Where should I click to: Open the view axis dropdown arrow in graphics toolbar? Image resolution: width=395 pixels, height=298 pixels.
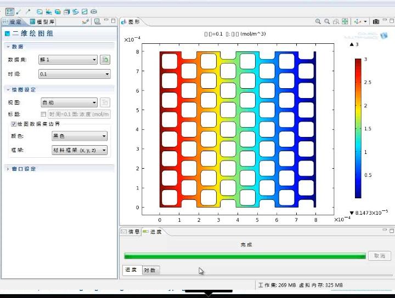[x=365, y=21]
